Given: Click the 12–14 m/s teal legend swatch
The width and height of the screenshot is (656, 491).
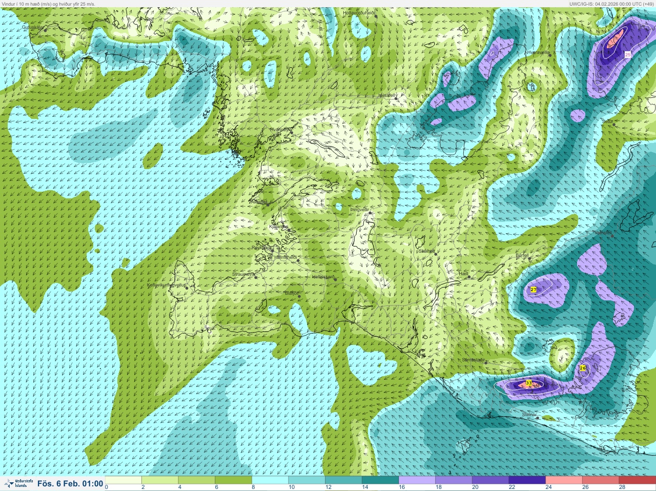Looking at the screenshot, I should click(x=344, y=480).
